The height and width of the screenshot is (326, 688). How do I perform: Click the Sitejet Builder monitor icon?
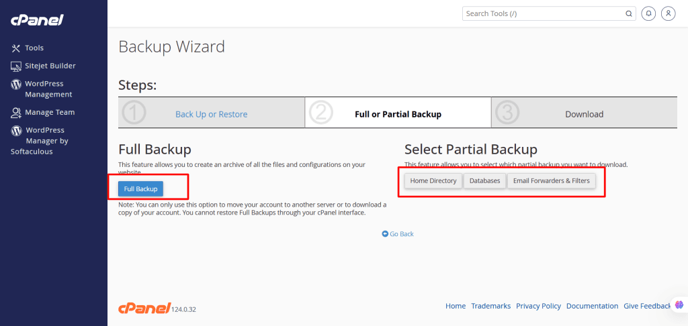pos(16,66)
